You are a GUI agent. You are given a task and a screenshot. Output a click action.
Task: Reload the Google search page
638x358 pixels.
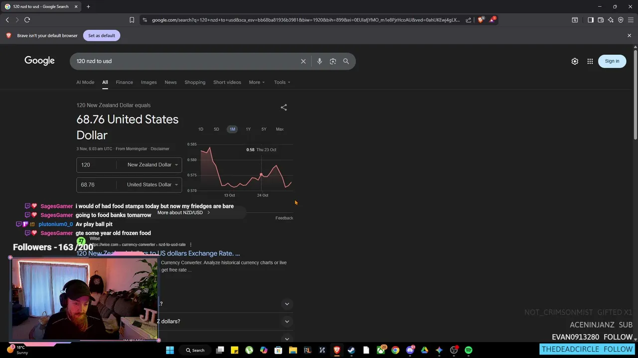click(27, 20)
